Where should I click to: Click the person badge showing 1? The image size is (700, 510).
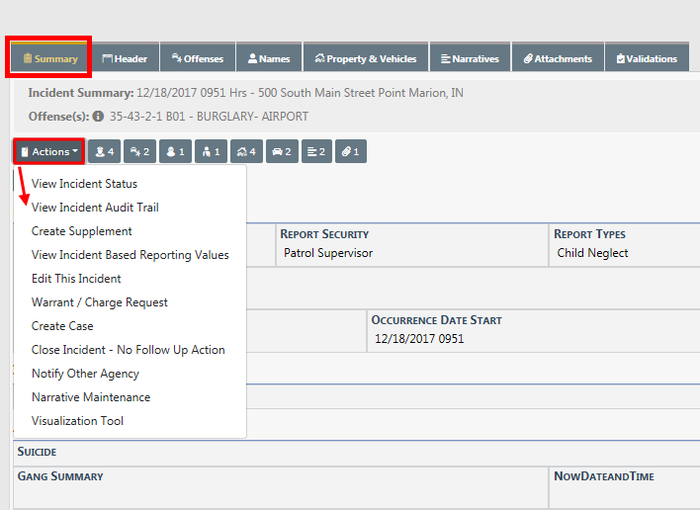click(x=175, y=151)
